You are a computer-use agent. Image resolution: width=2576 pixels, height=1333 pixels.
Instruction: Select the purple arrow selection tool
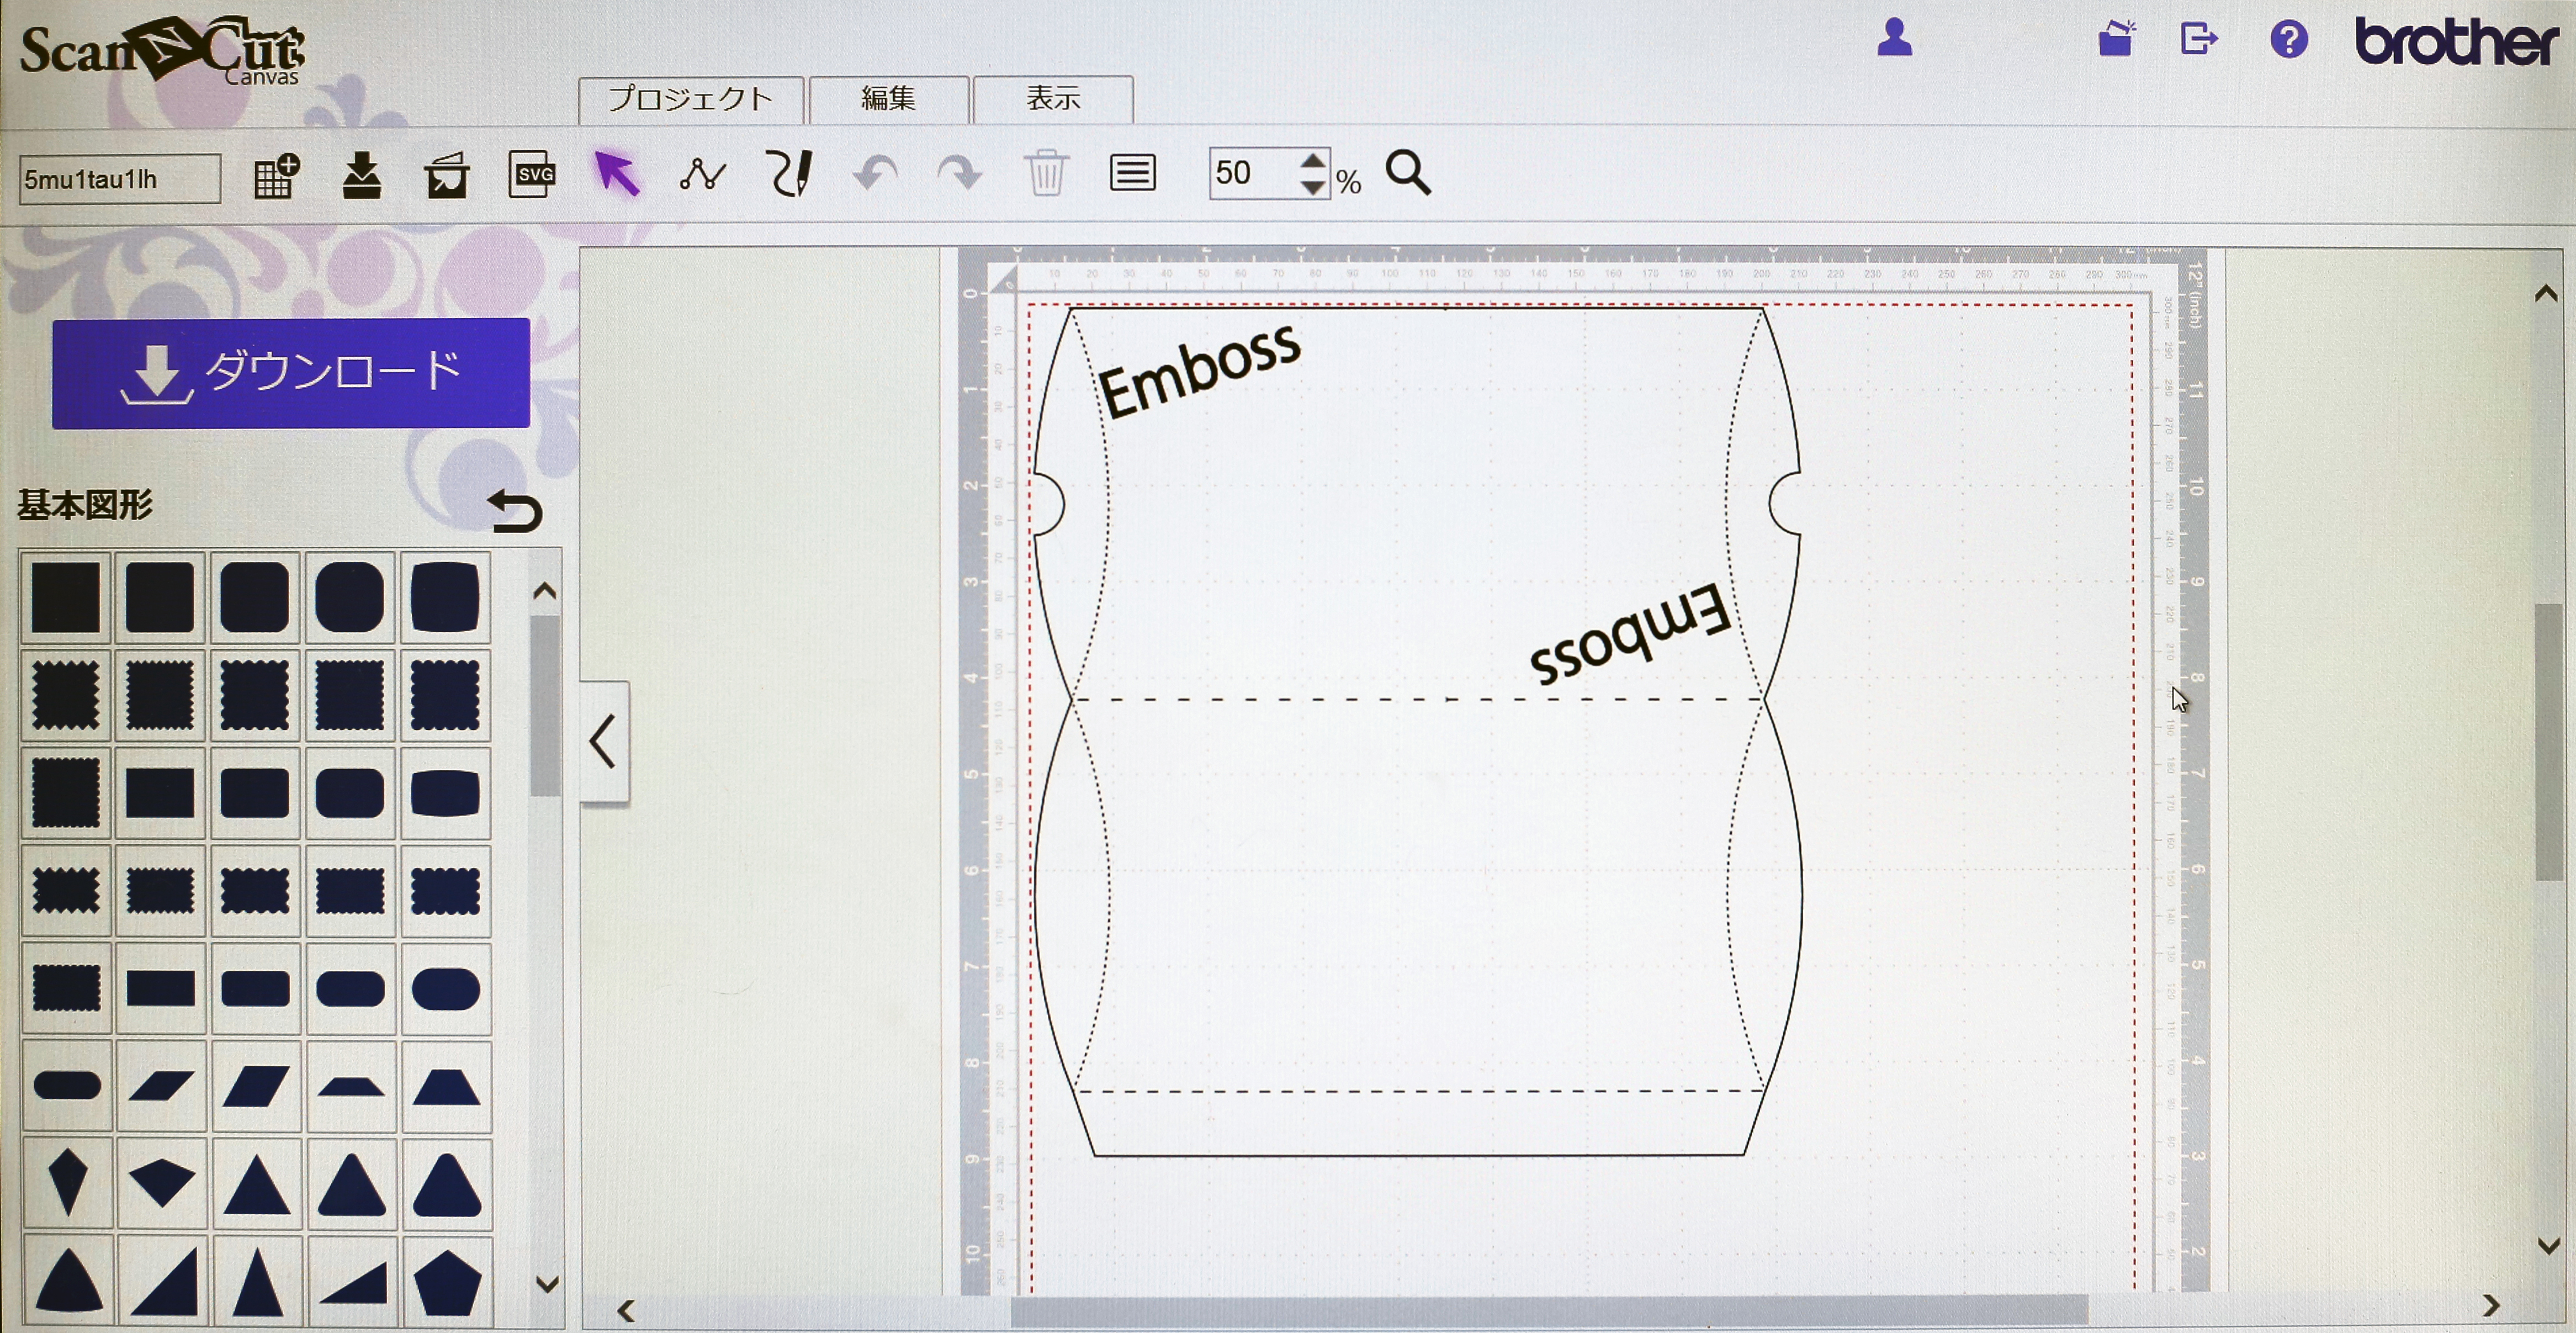(x=616, y=174)
